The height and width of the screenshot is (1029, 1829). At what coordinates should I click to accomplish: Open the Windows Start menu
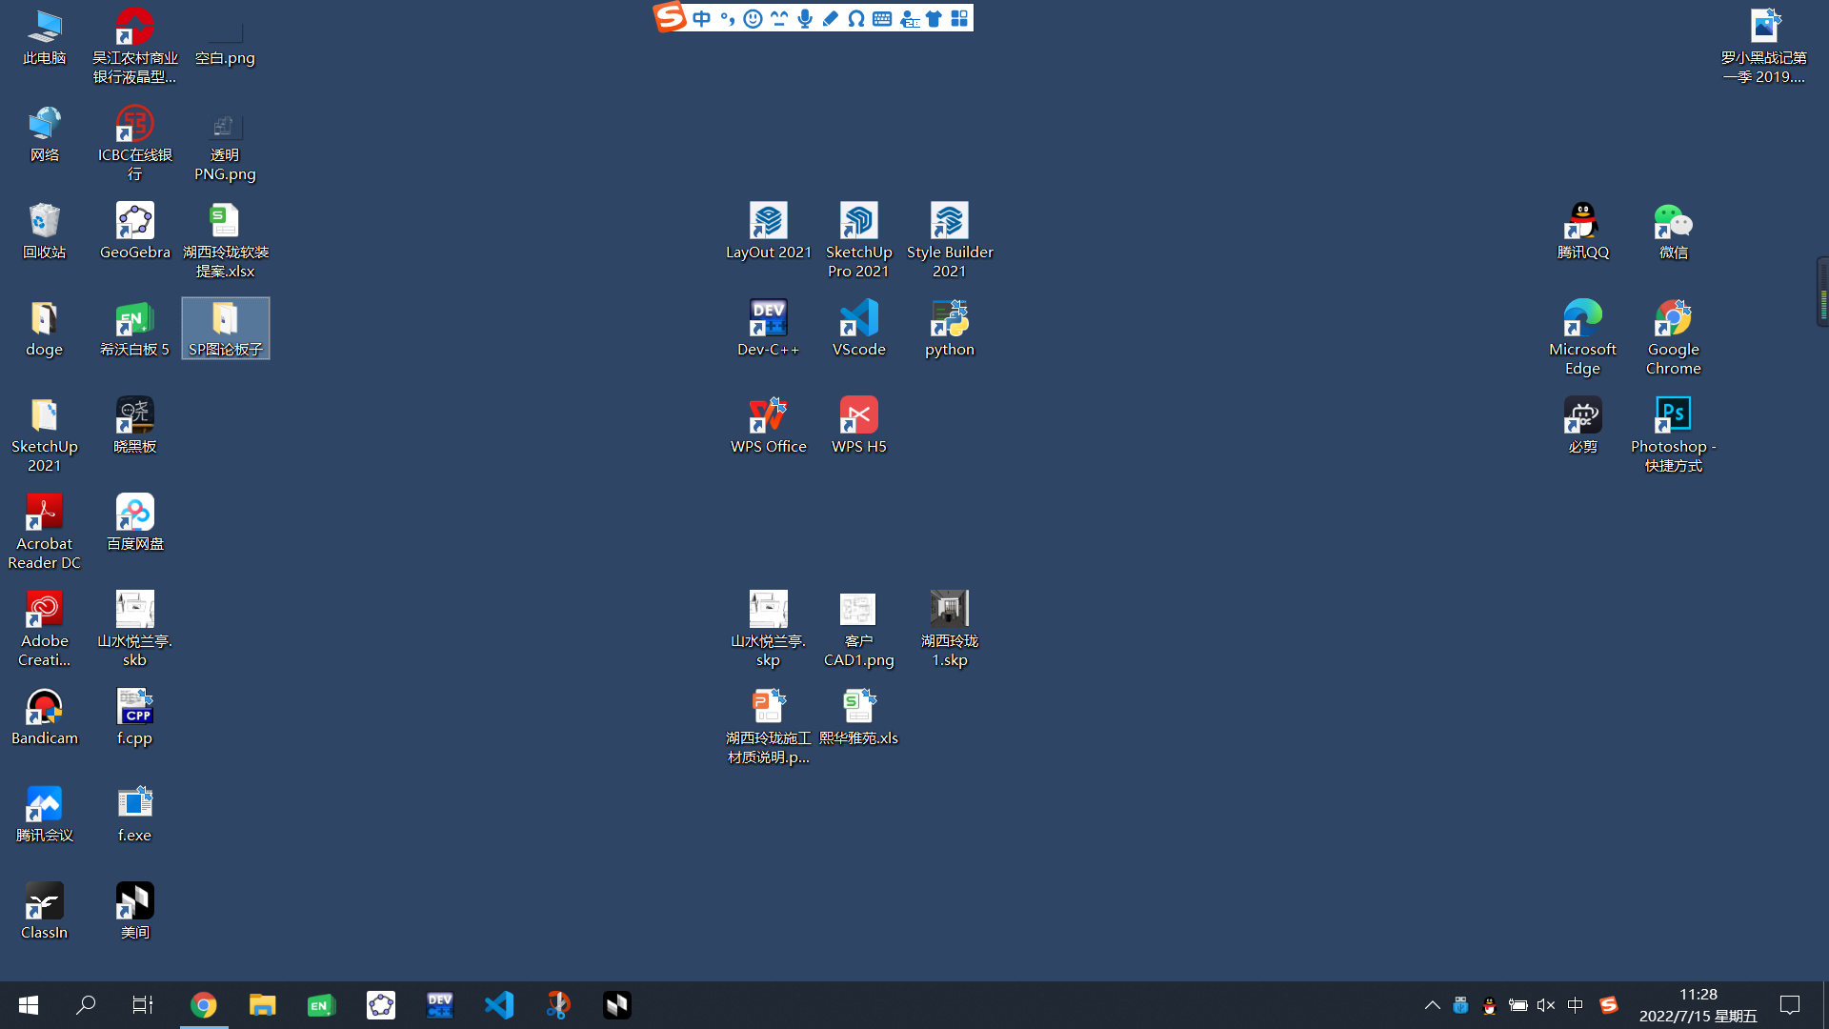pos(29,1005)
